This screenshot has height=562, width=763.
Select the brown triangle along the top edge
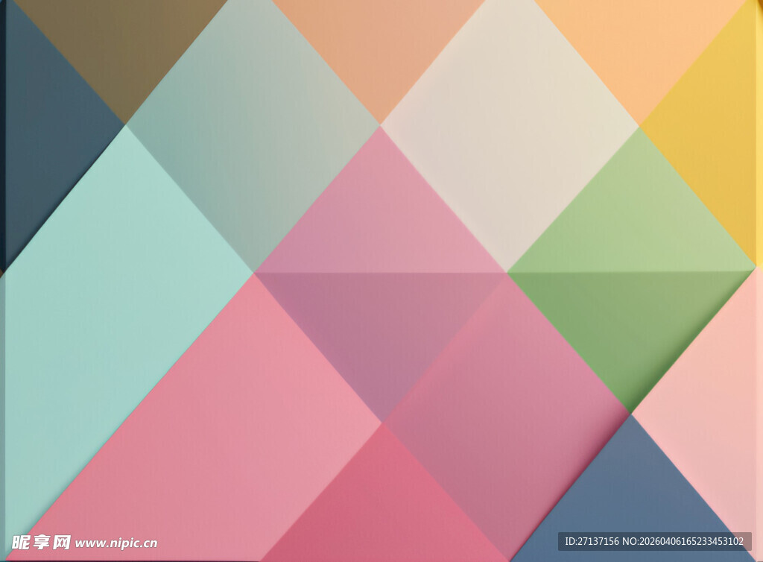[123, 45]
